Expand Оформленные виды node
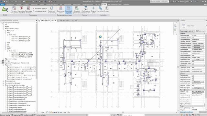 3,59
